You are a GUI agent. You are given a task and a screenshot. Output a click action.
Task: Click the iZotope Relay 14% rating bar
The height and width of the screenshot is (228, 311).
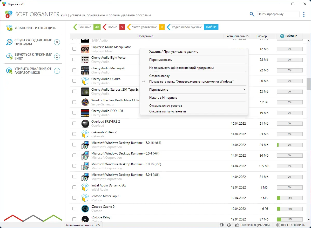[x=290, y=219]
